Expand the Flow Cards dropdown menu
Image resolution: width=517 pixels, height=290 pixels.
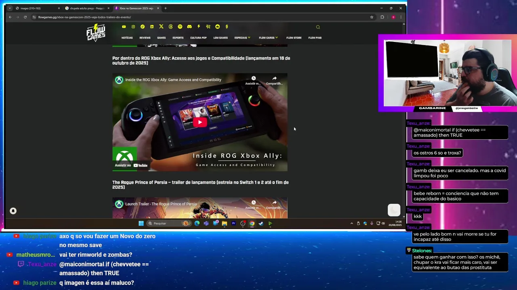[268, 38]
